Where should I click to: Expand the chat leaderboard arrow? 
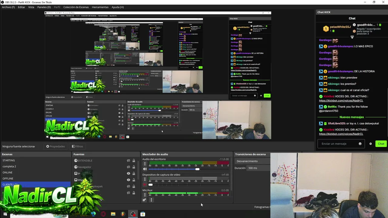click(352, 37)
